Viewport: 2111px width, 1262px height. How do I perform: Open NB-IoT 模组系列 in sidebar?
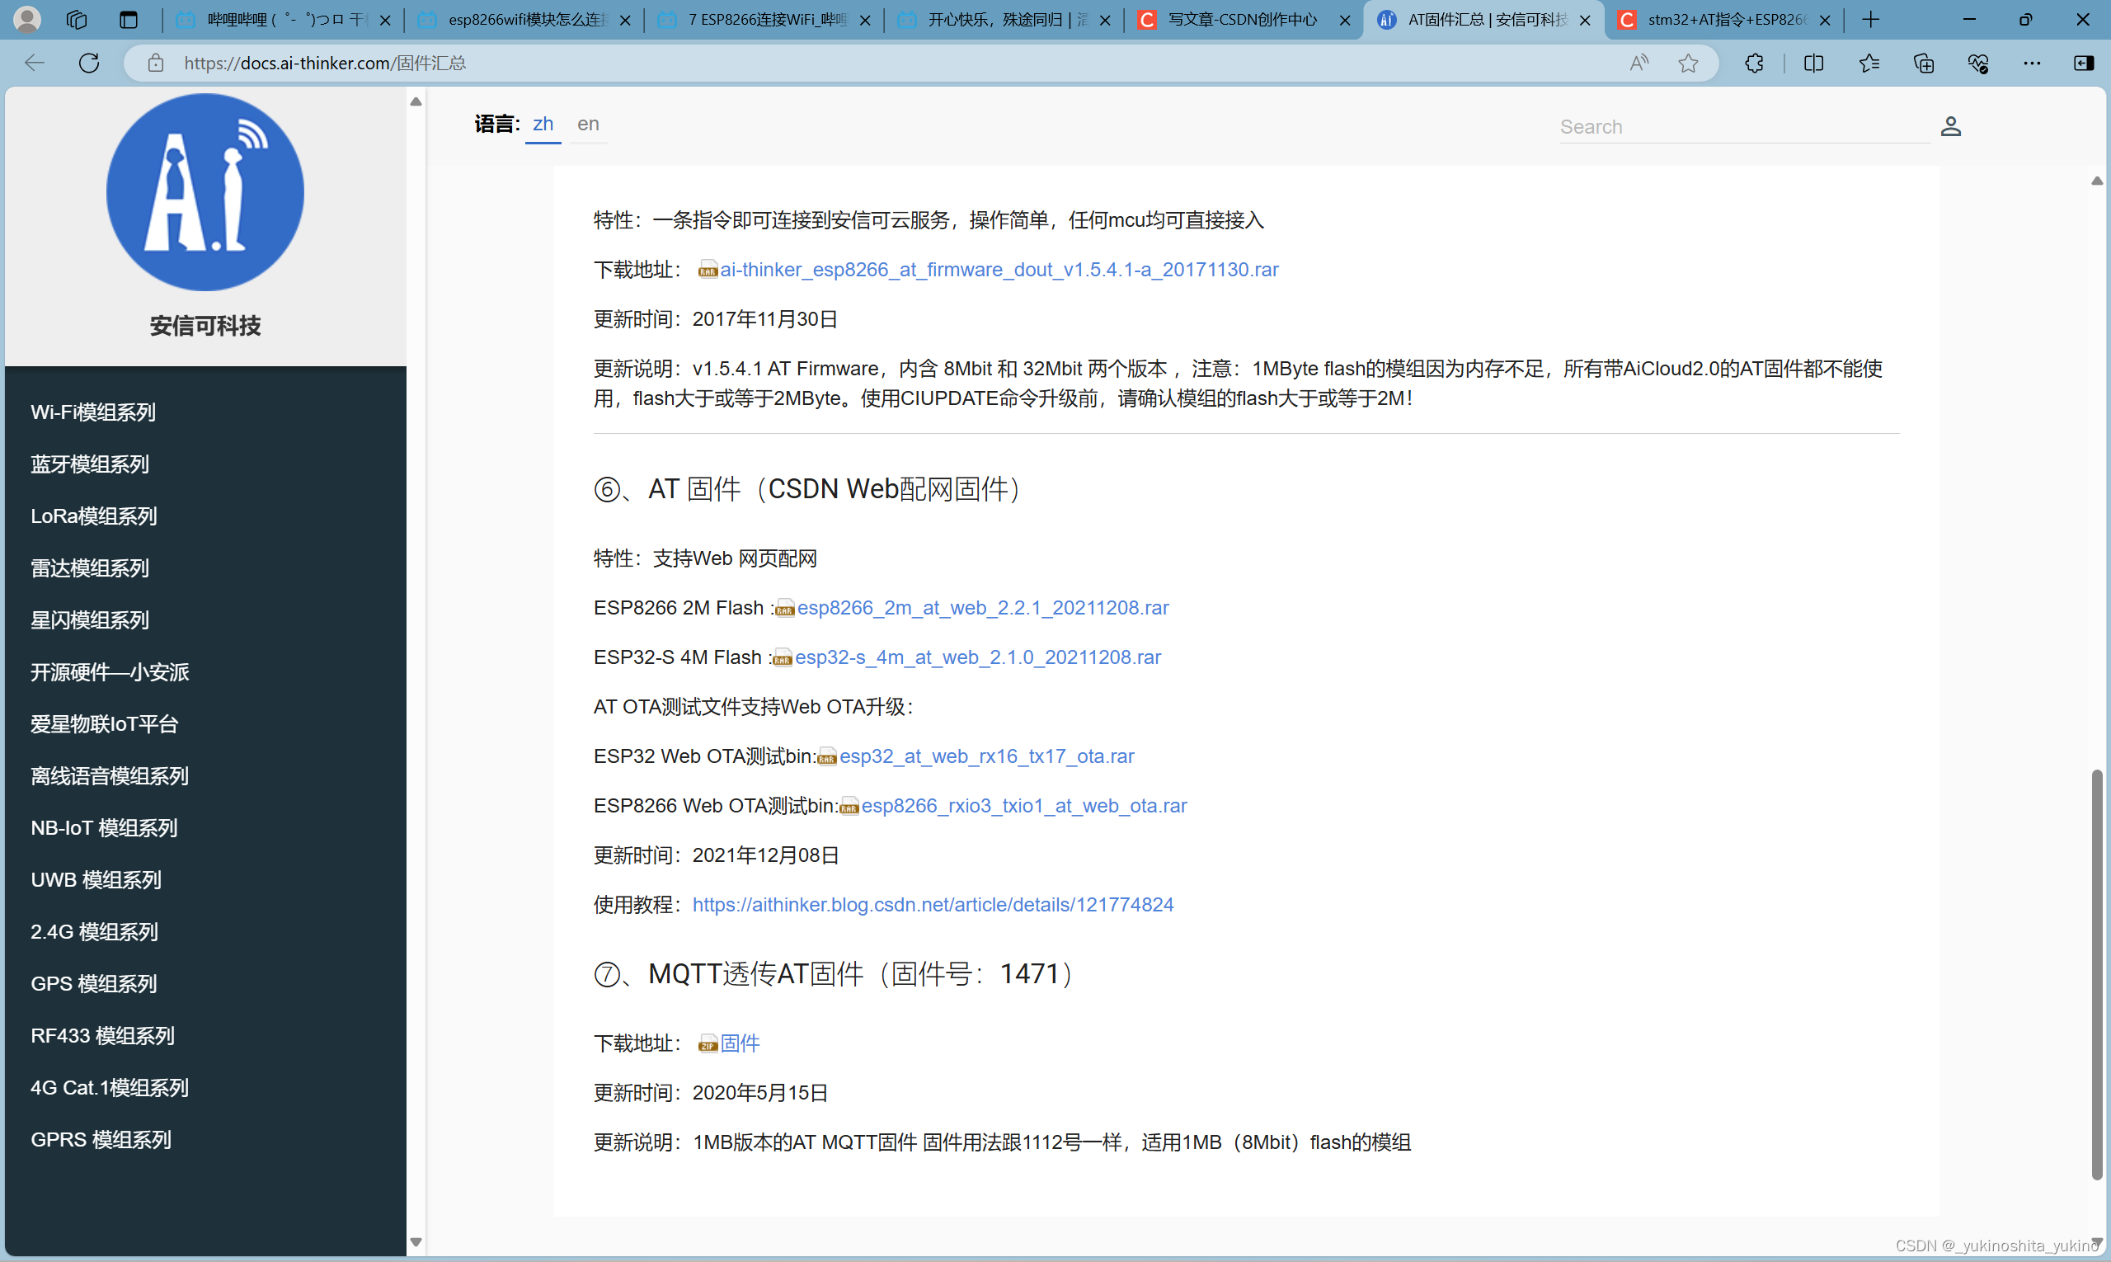tap(104, 827)
